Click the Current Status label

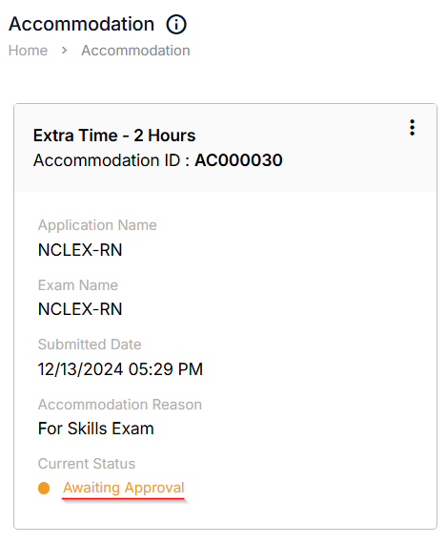pos(87,464)
